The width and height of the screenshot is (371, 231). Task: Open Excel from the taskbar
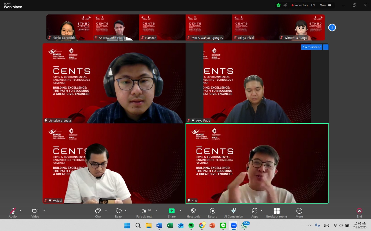click(170, 226)
